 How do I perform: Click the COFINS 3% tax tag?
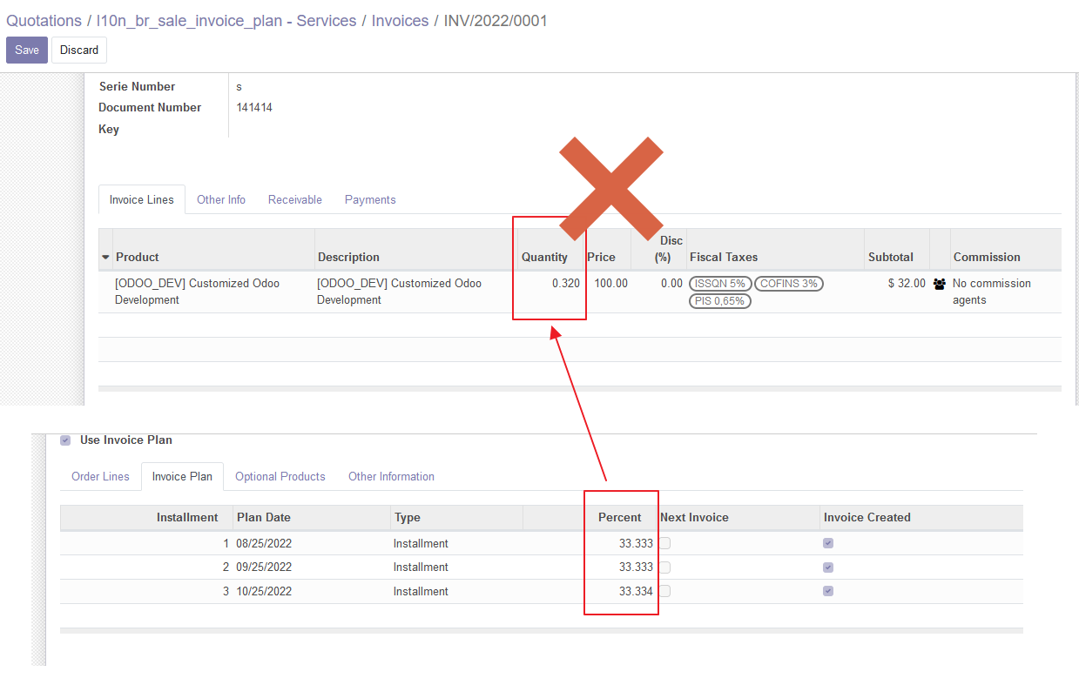click(788, 284)
